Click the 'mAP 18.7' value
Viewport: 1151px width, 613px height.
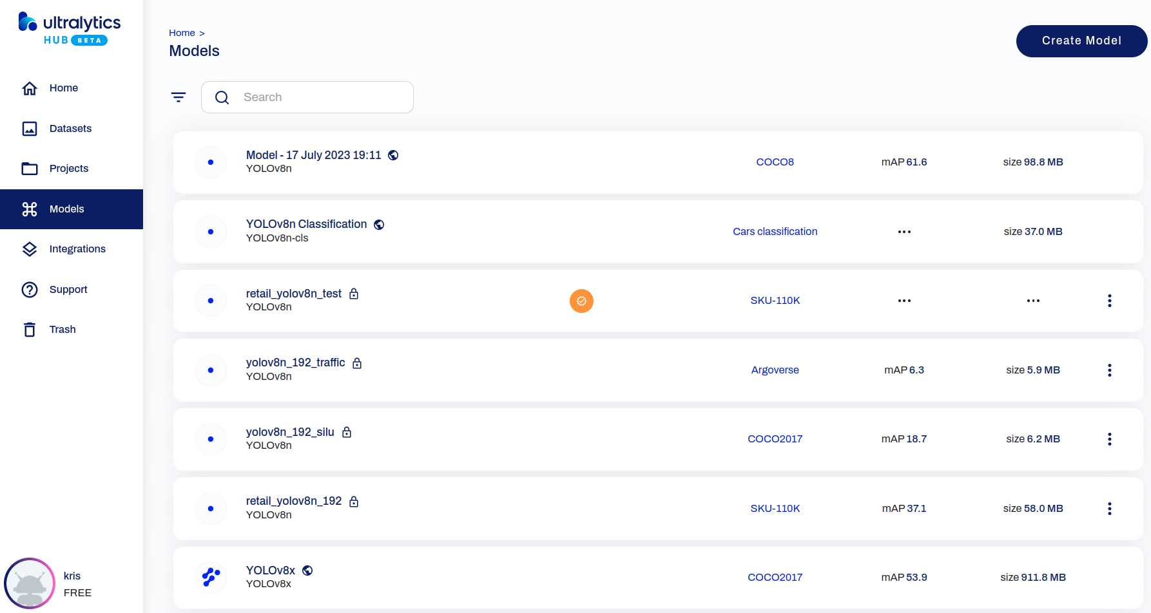coord(904,439)
